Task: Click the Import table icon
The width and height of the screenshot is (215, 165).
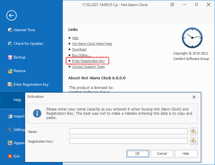Action: 10,116
